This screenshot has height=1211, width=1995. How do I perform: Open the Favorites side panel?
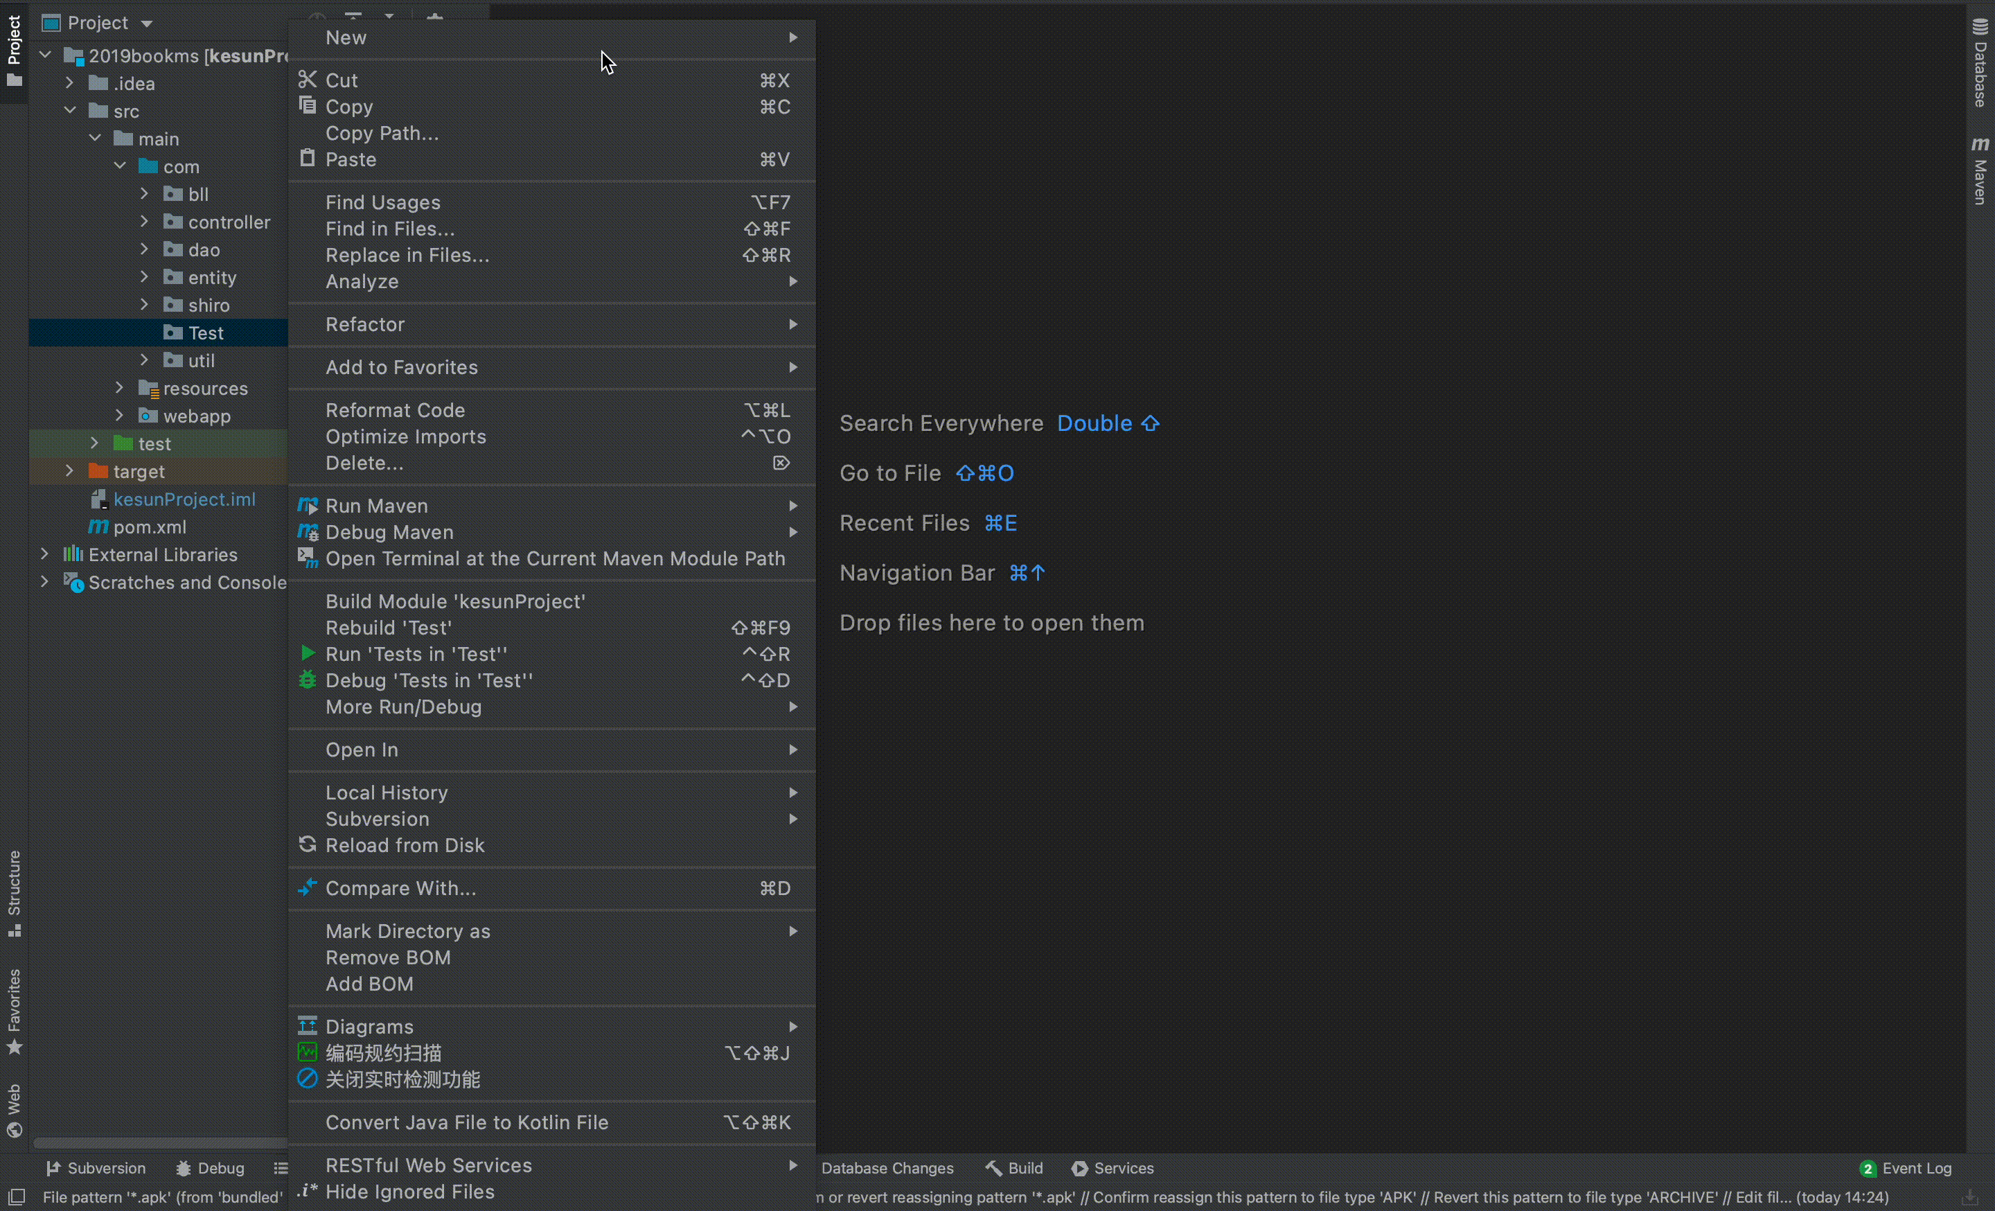[x=14, y=1012]
